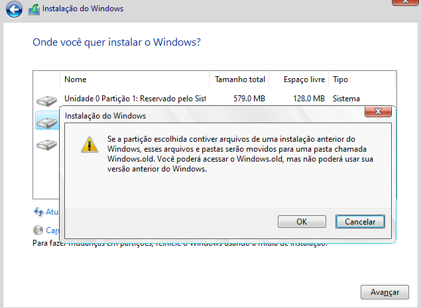
Task: Click the Windows Setup icon in title bar
Action: tap(34, 9)
